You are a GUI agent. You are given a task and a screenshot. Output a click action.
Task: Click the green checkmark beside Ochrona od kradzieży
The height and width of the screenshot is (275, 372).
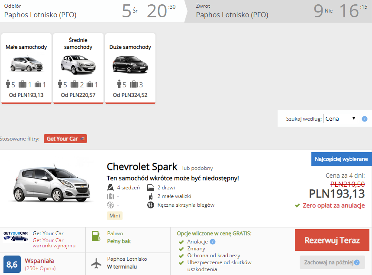pos(181,256)
